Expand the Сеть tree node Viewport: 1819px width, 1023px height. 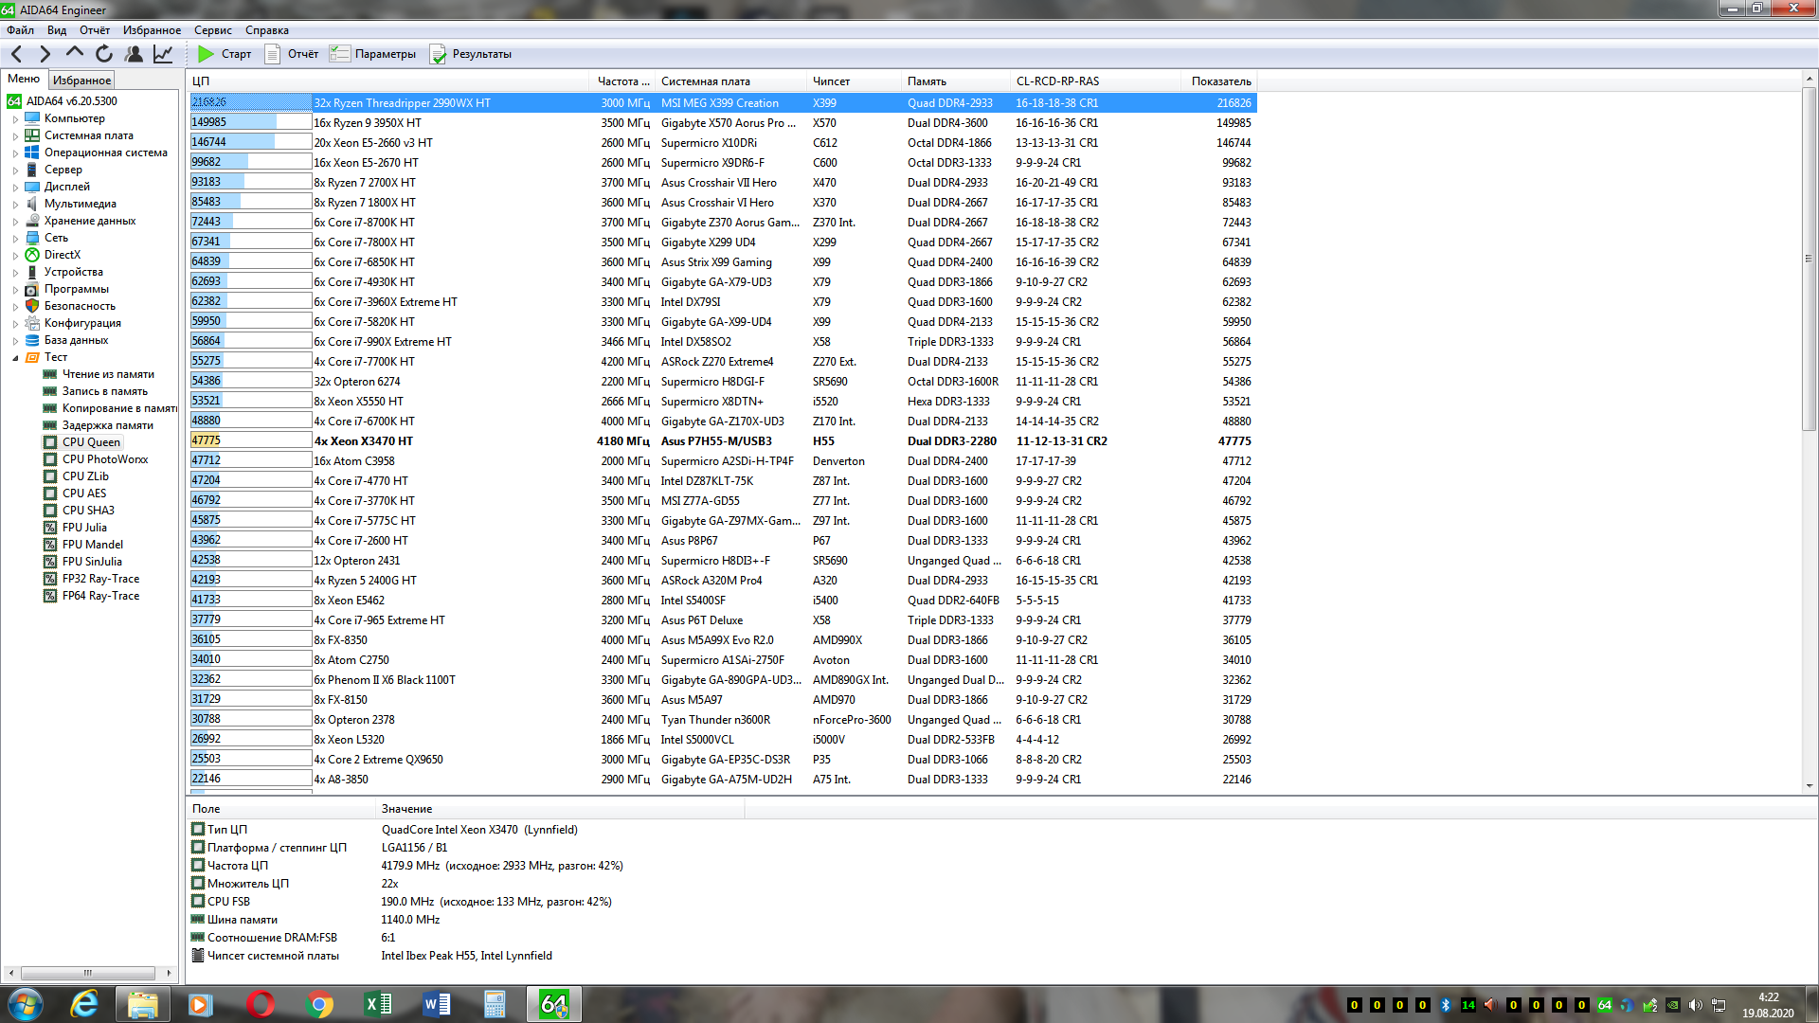point(15,239)
